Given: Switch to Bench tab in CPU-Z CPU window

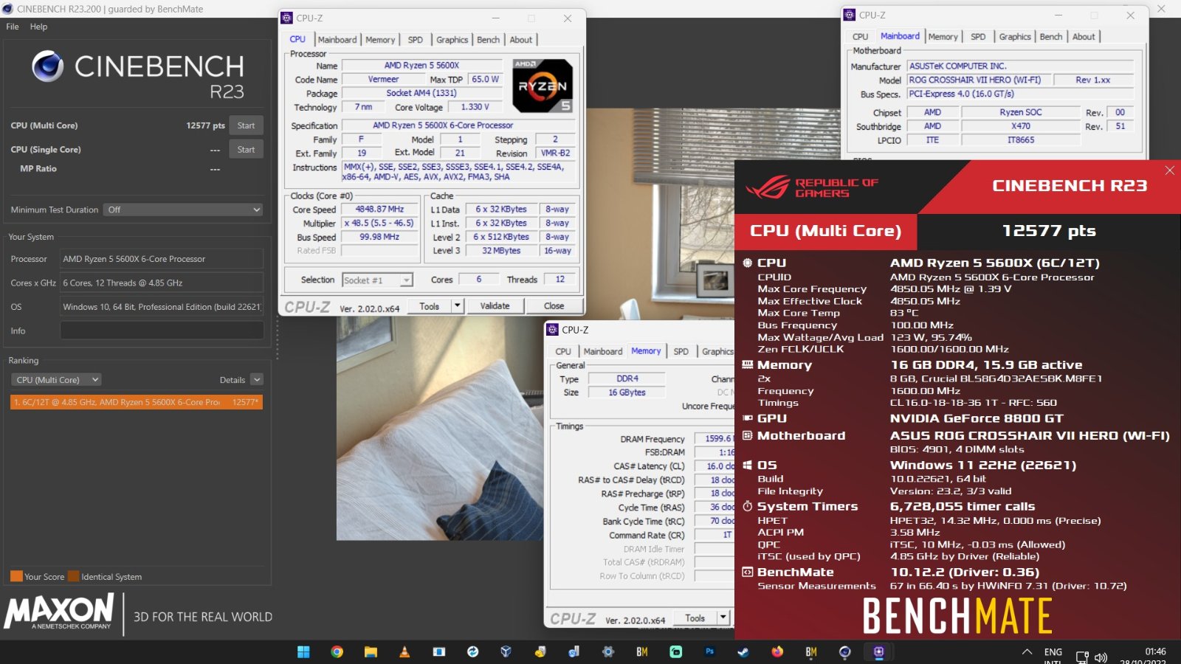Looking at the screenshot, I should (x=488, y=40).
